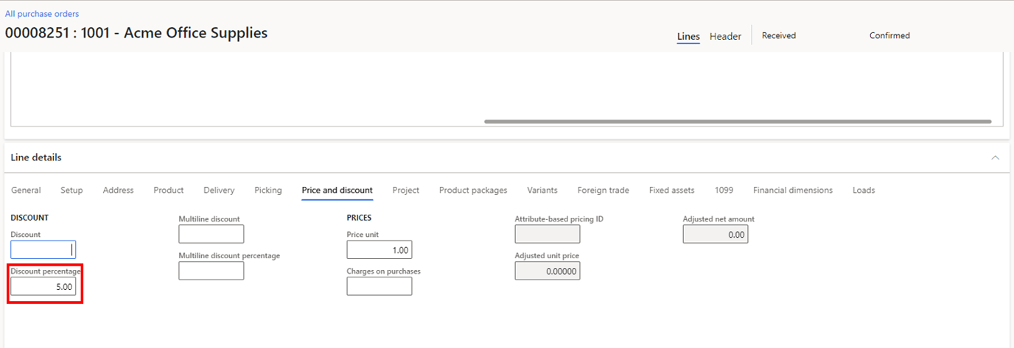Screen dimensions: 1014x348
Task: Select the Financial dimensions tab
Action: coord(792,190)
